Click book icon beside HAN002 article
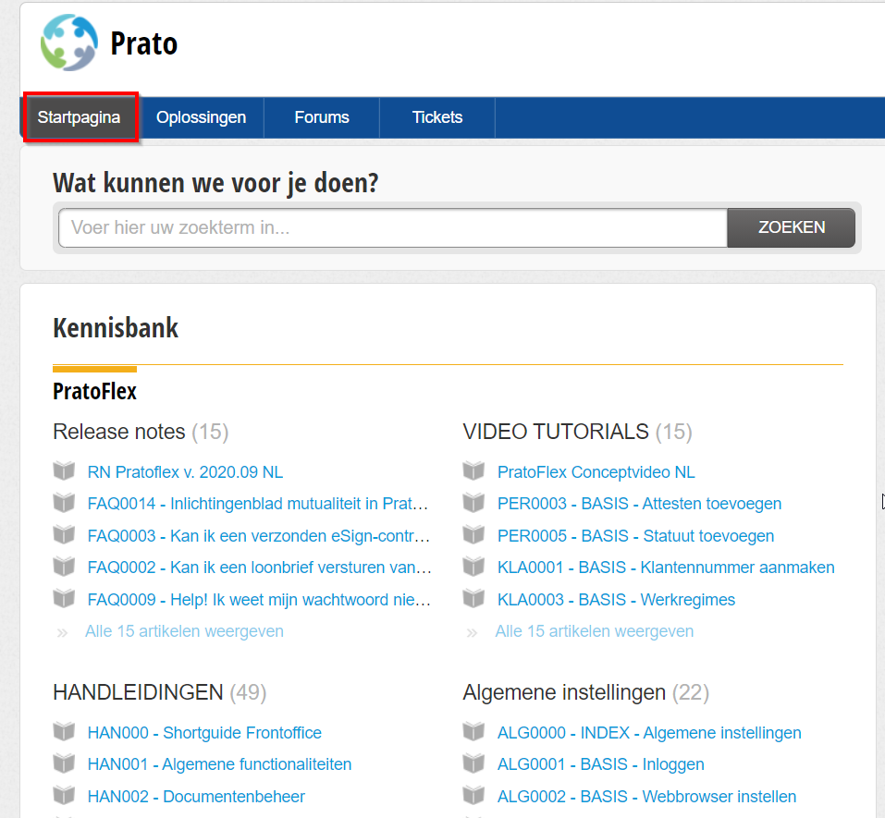 (x=65, y=795)
